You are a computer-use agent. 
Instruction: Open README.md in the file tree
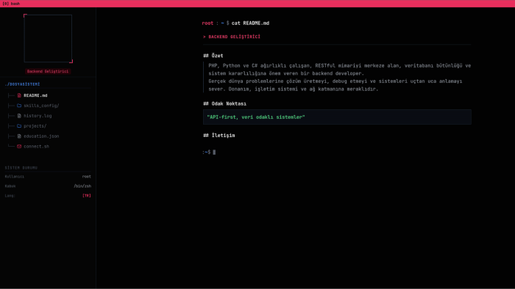pyautogui.click(x=35, y=95)
